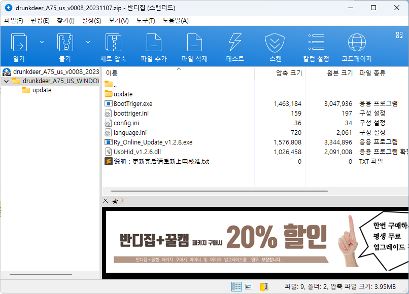
Task: Select the Chinese-named .txt file icon
Action: click(108, 162)
